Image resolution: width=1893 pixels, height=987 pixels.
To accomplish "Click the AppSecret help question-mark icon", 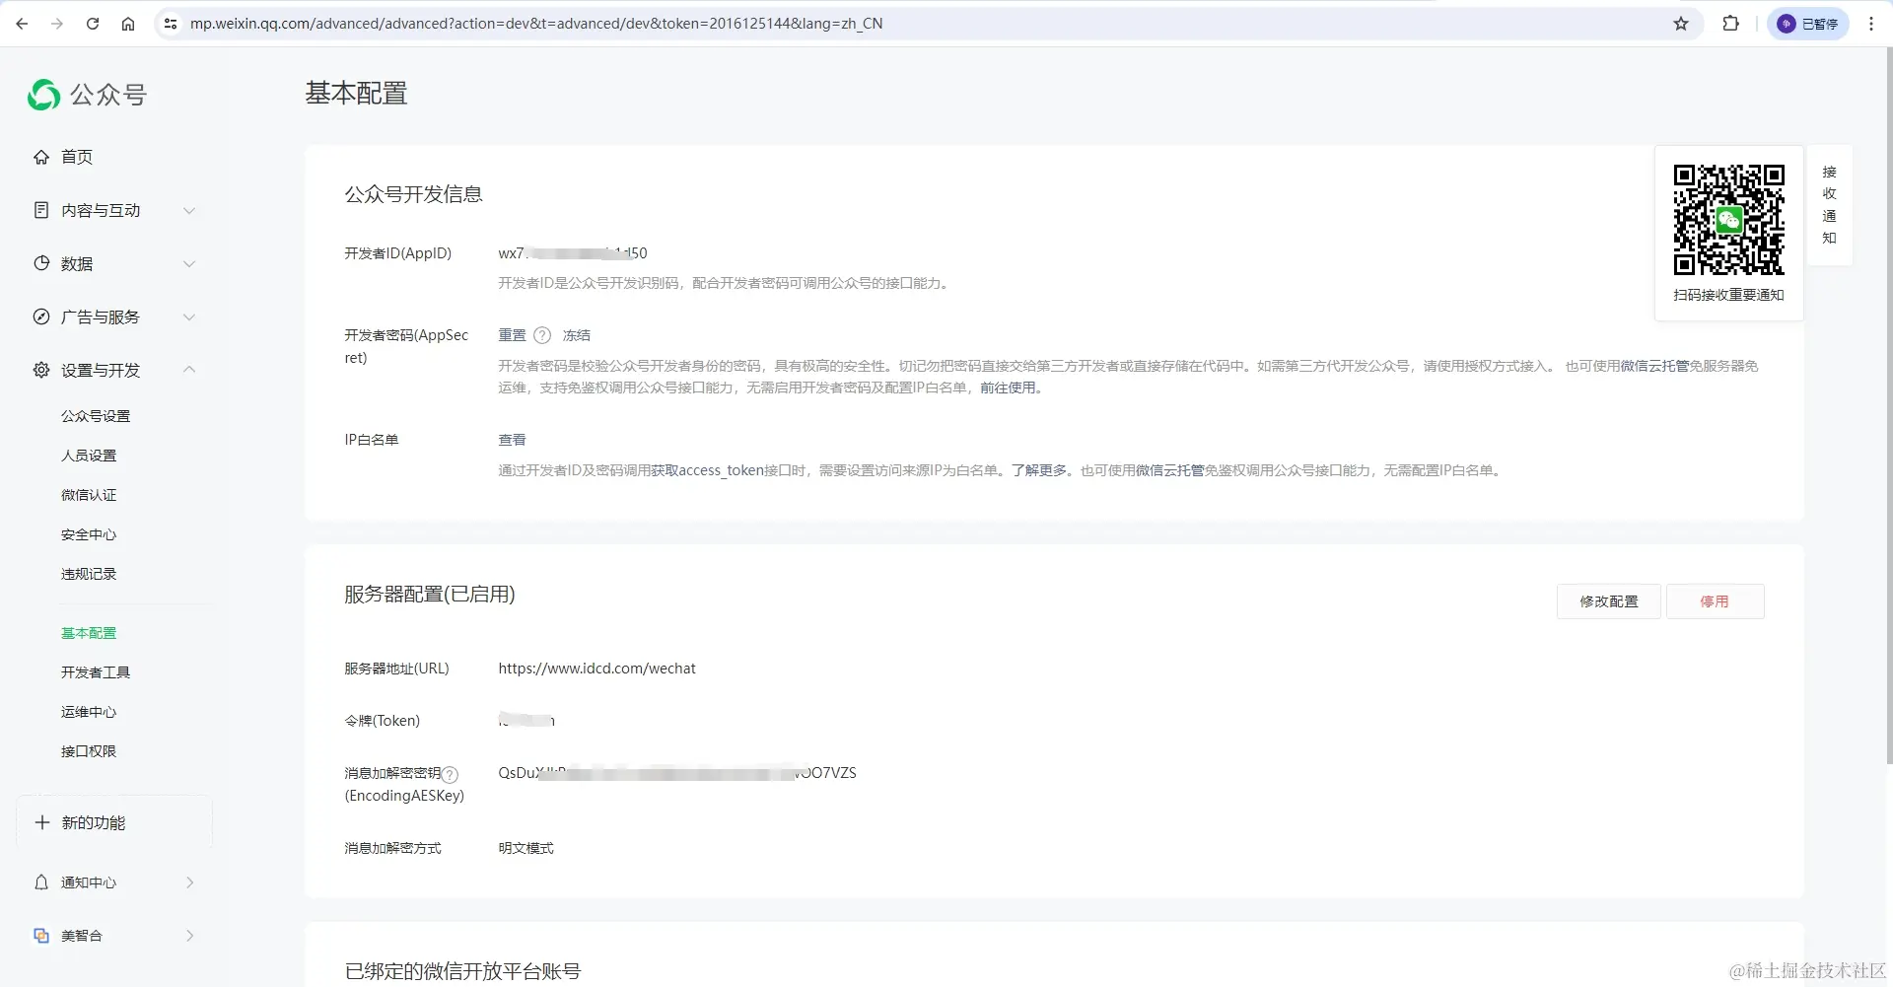I will coord(542,335).
